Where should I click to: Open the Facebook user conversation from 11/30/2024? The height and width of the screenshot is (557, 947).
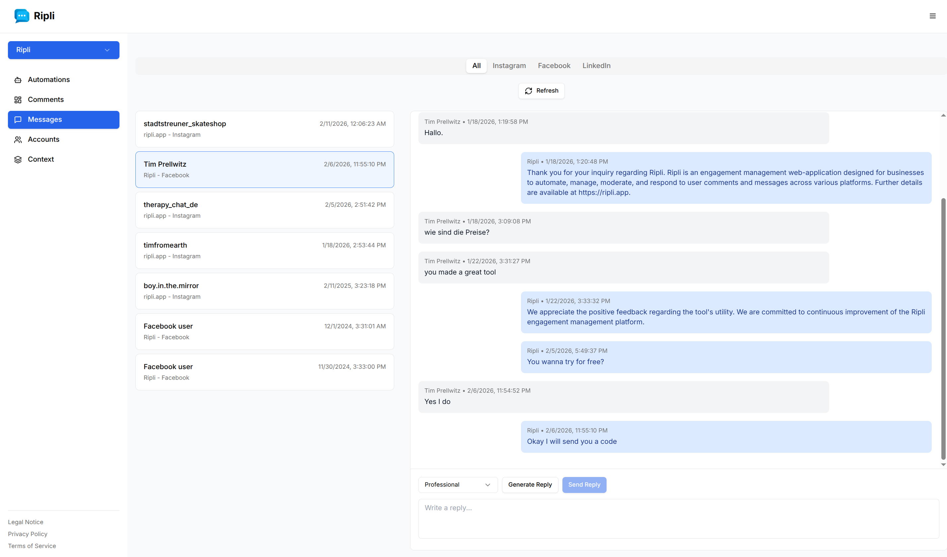[x=264, y=372]
